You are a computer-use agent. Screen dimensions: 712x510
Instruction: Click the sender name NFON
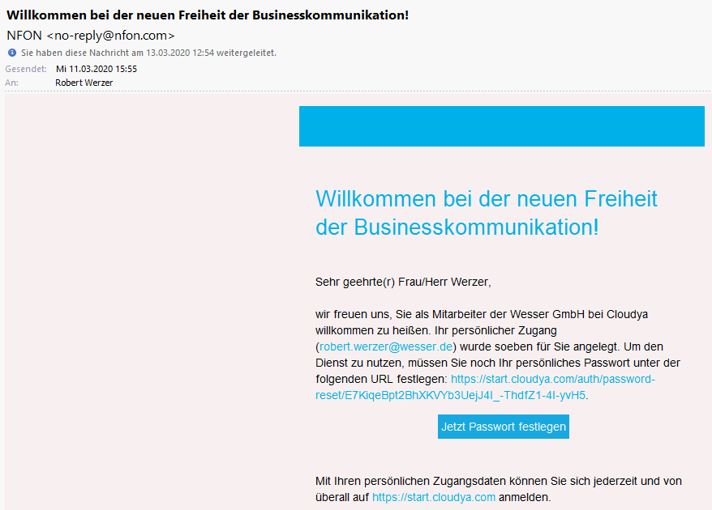point(24,35)
